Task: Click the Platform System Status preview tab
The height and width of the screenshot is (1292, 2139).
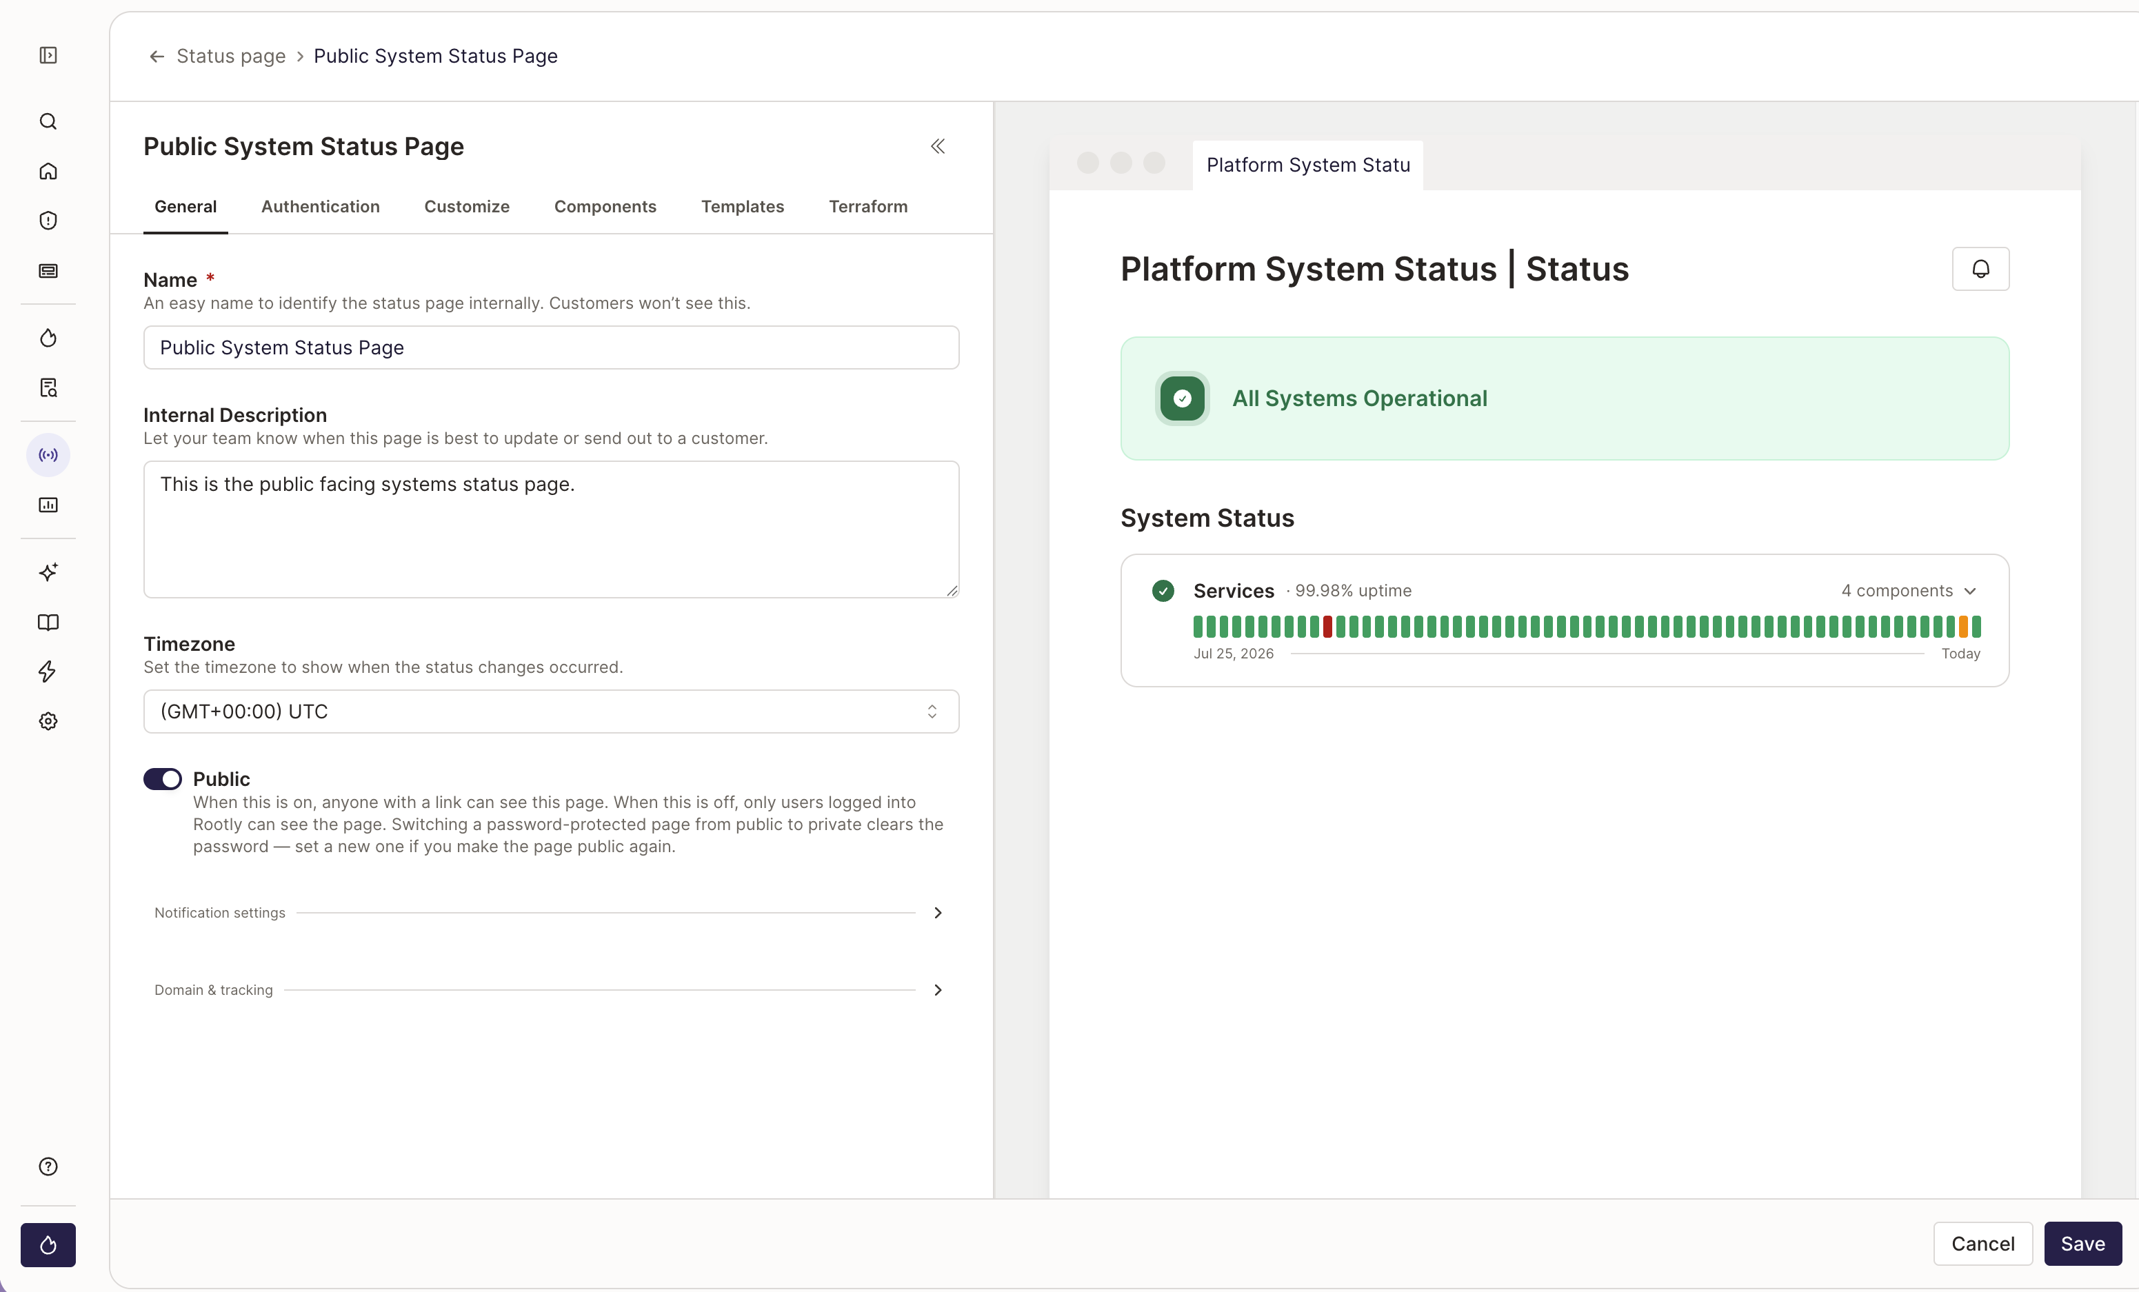Action: [1307, 165]
